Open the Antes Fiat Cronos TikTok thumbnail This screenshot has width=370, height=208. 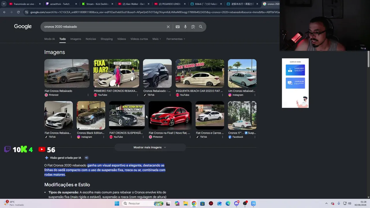[210, 115]
